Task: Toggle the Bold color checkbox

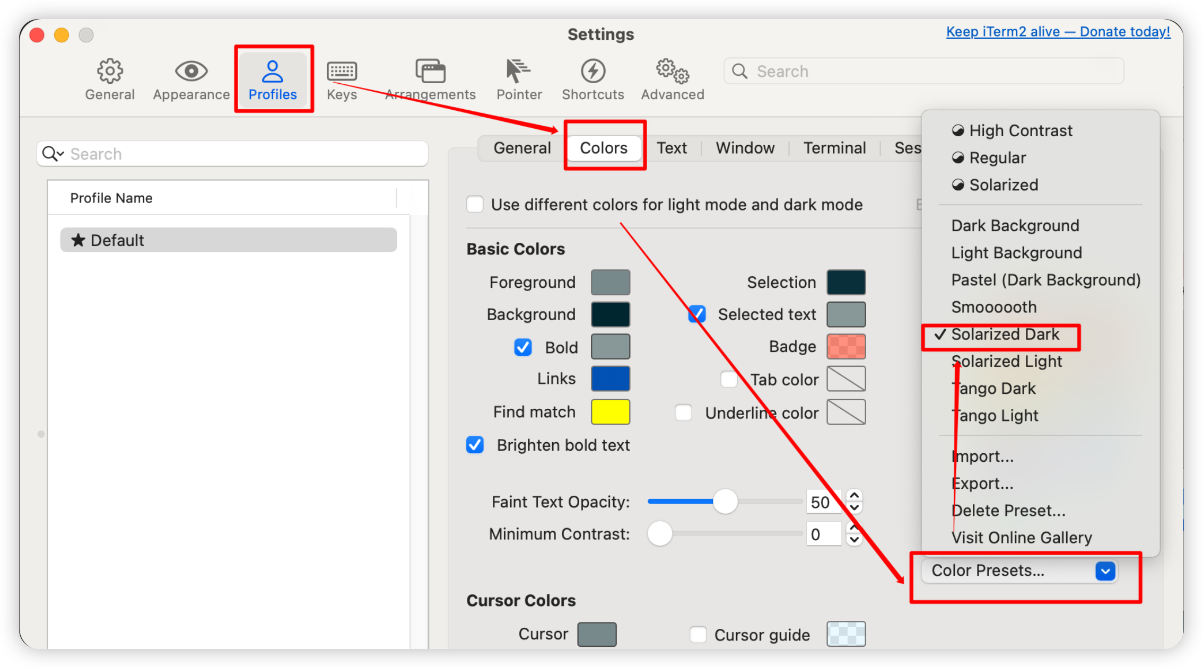Action: (523, 347)
